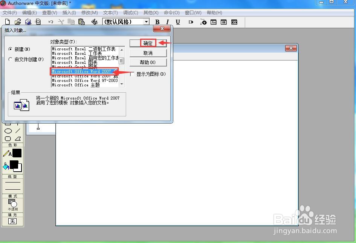Select the Ellipse drawing tool
The height and width of the screenshot is (243, 356).
pos(8,131)
